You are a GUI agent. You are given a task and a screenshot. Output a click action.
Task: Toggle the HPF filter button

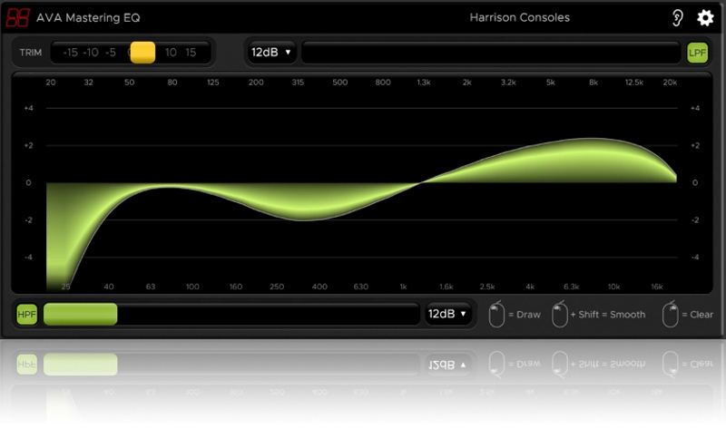coord(27,315)
